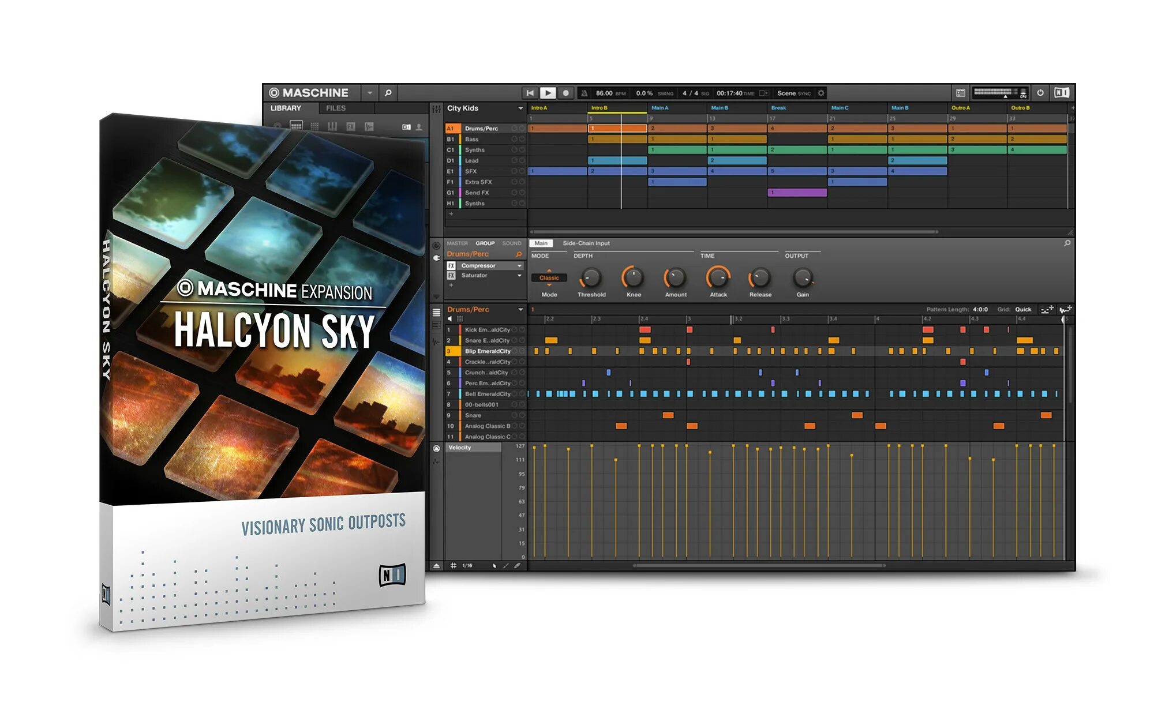Click the audio engine power icon
Image resolution: width=1154 pixels, height=721 pixels.
pyautogui.click(x=1040, y=93)
